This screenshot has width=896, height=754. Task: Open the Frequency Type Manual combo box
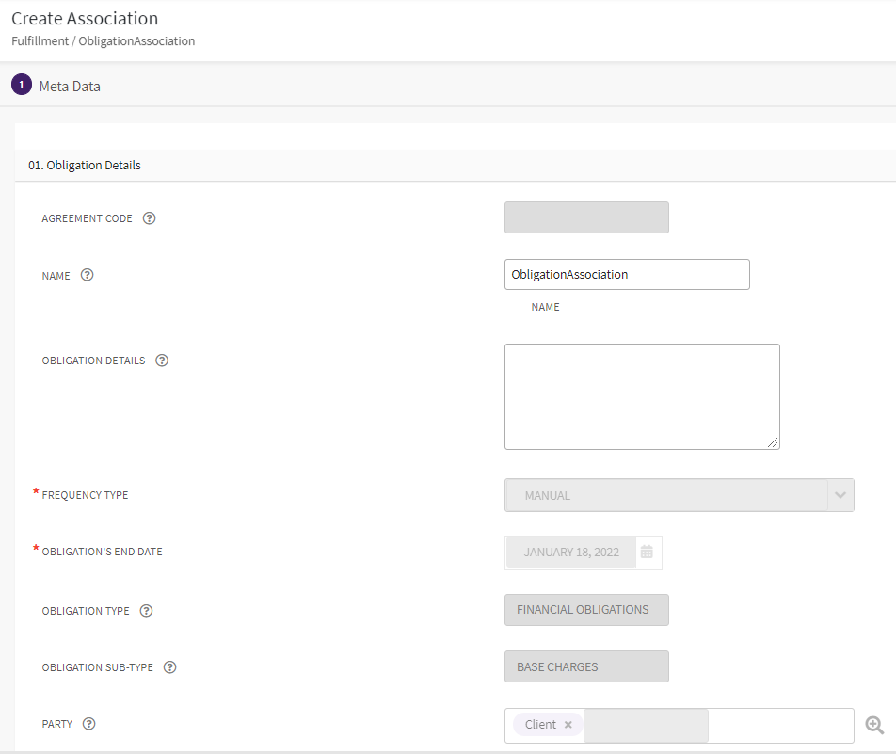[x=665, y=495]
